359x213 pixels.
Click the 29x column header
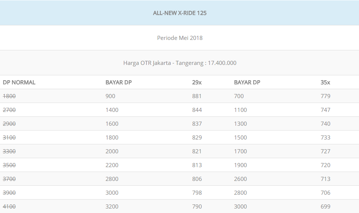197,82
